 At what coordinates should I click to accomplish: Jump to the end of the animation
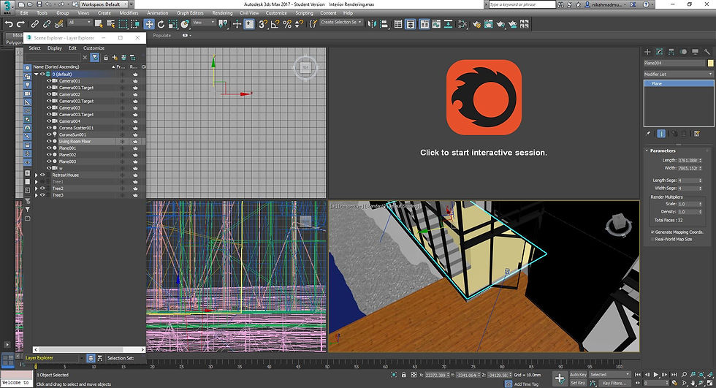pos(673,375)
